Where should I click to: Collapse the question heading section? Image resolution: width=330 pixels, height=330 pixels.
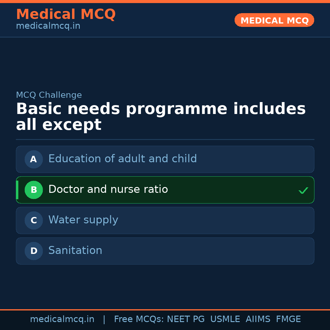click(x=161, y=116)
